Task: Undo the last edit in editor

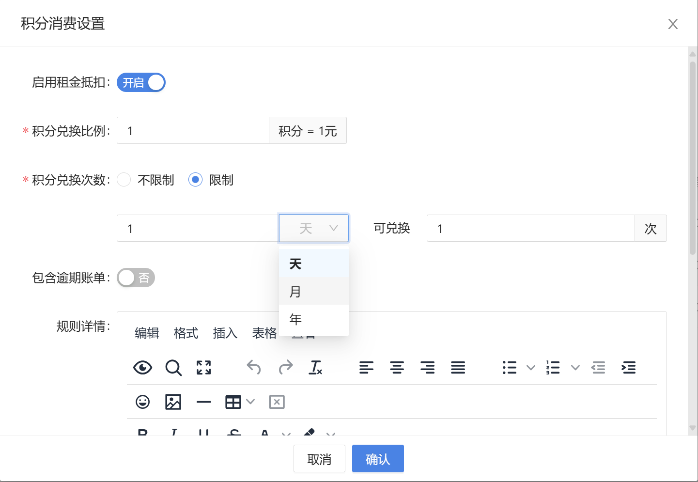Action: [x=254, y=368]
